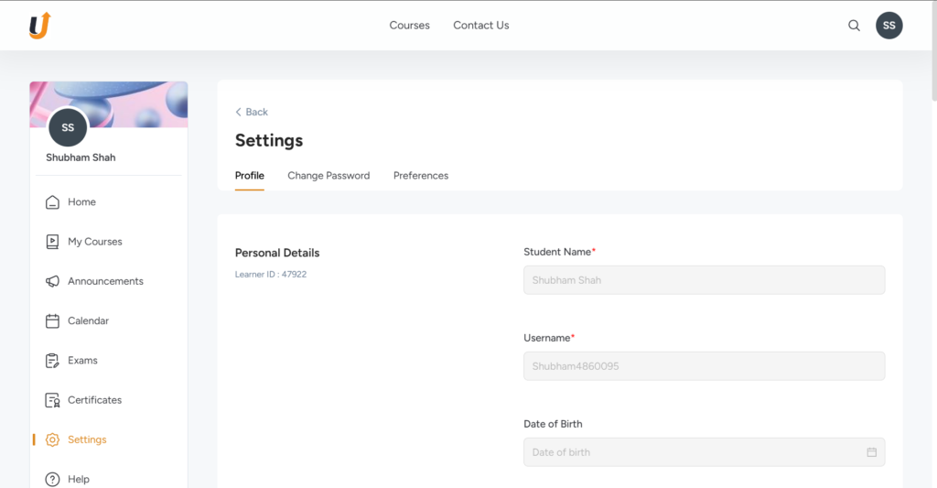Open date picker via calendar icon
Viewport: 937px width, 488px height.
(871, 452)
